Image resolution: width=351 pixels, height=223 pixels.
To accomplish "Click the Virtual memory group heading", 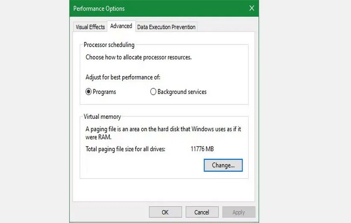I will click(x=102, y=117).
